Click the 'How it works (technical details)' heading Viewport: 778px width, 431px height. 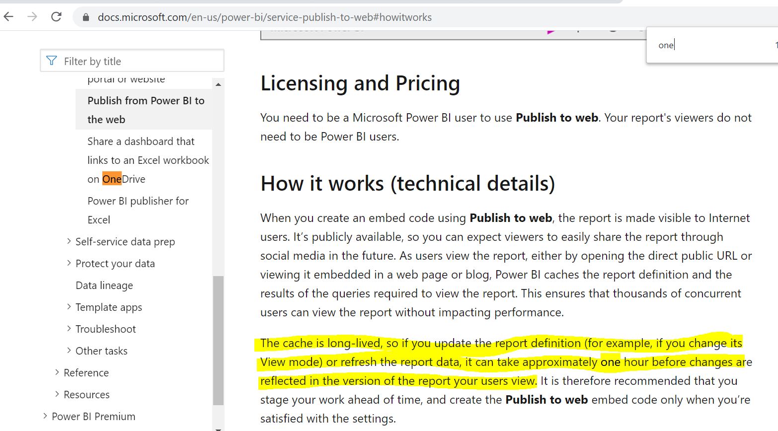click(407, 183)
